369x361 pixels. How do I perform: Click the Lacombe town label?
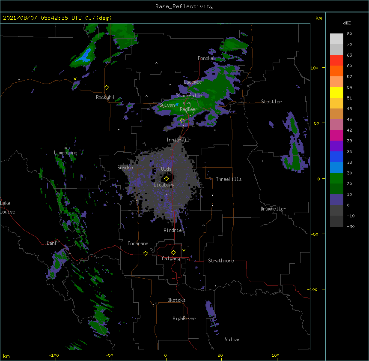click(x=193, y=82)
